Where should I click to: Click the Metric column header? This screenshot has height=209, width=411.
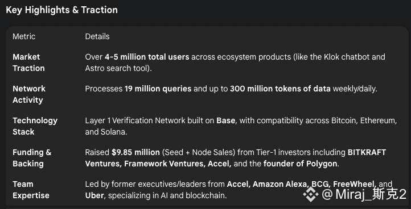(24, 36)
